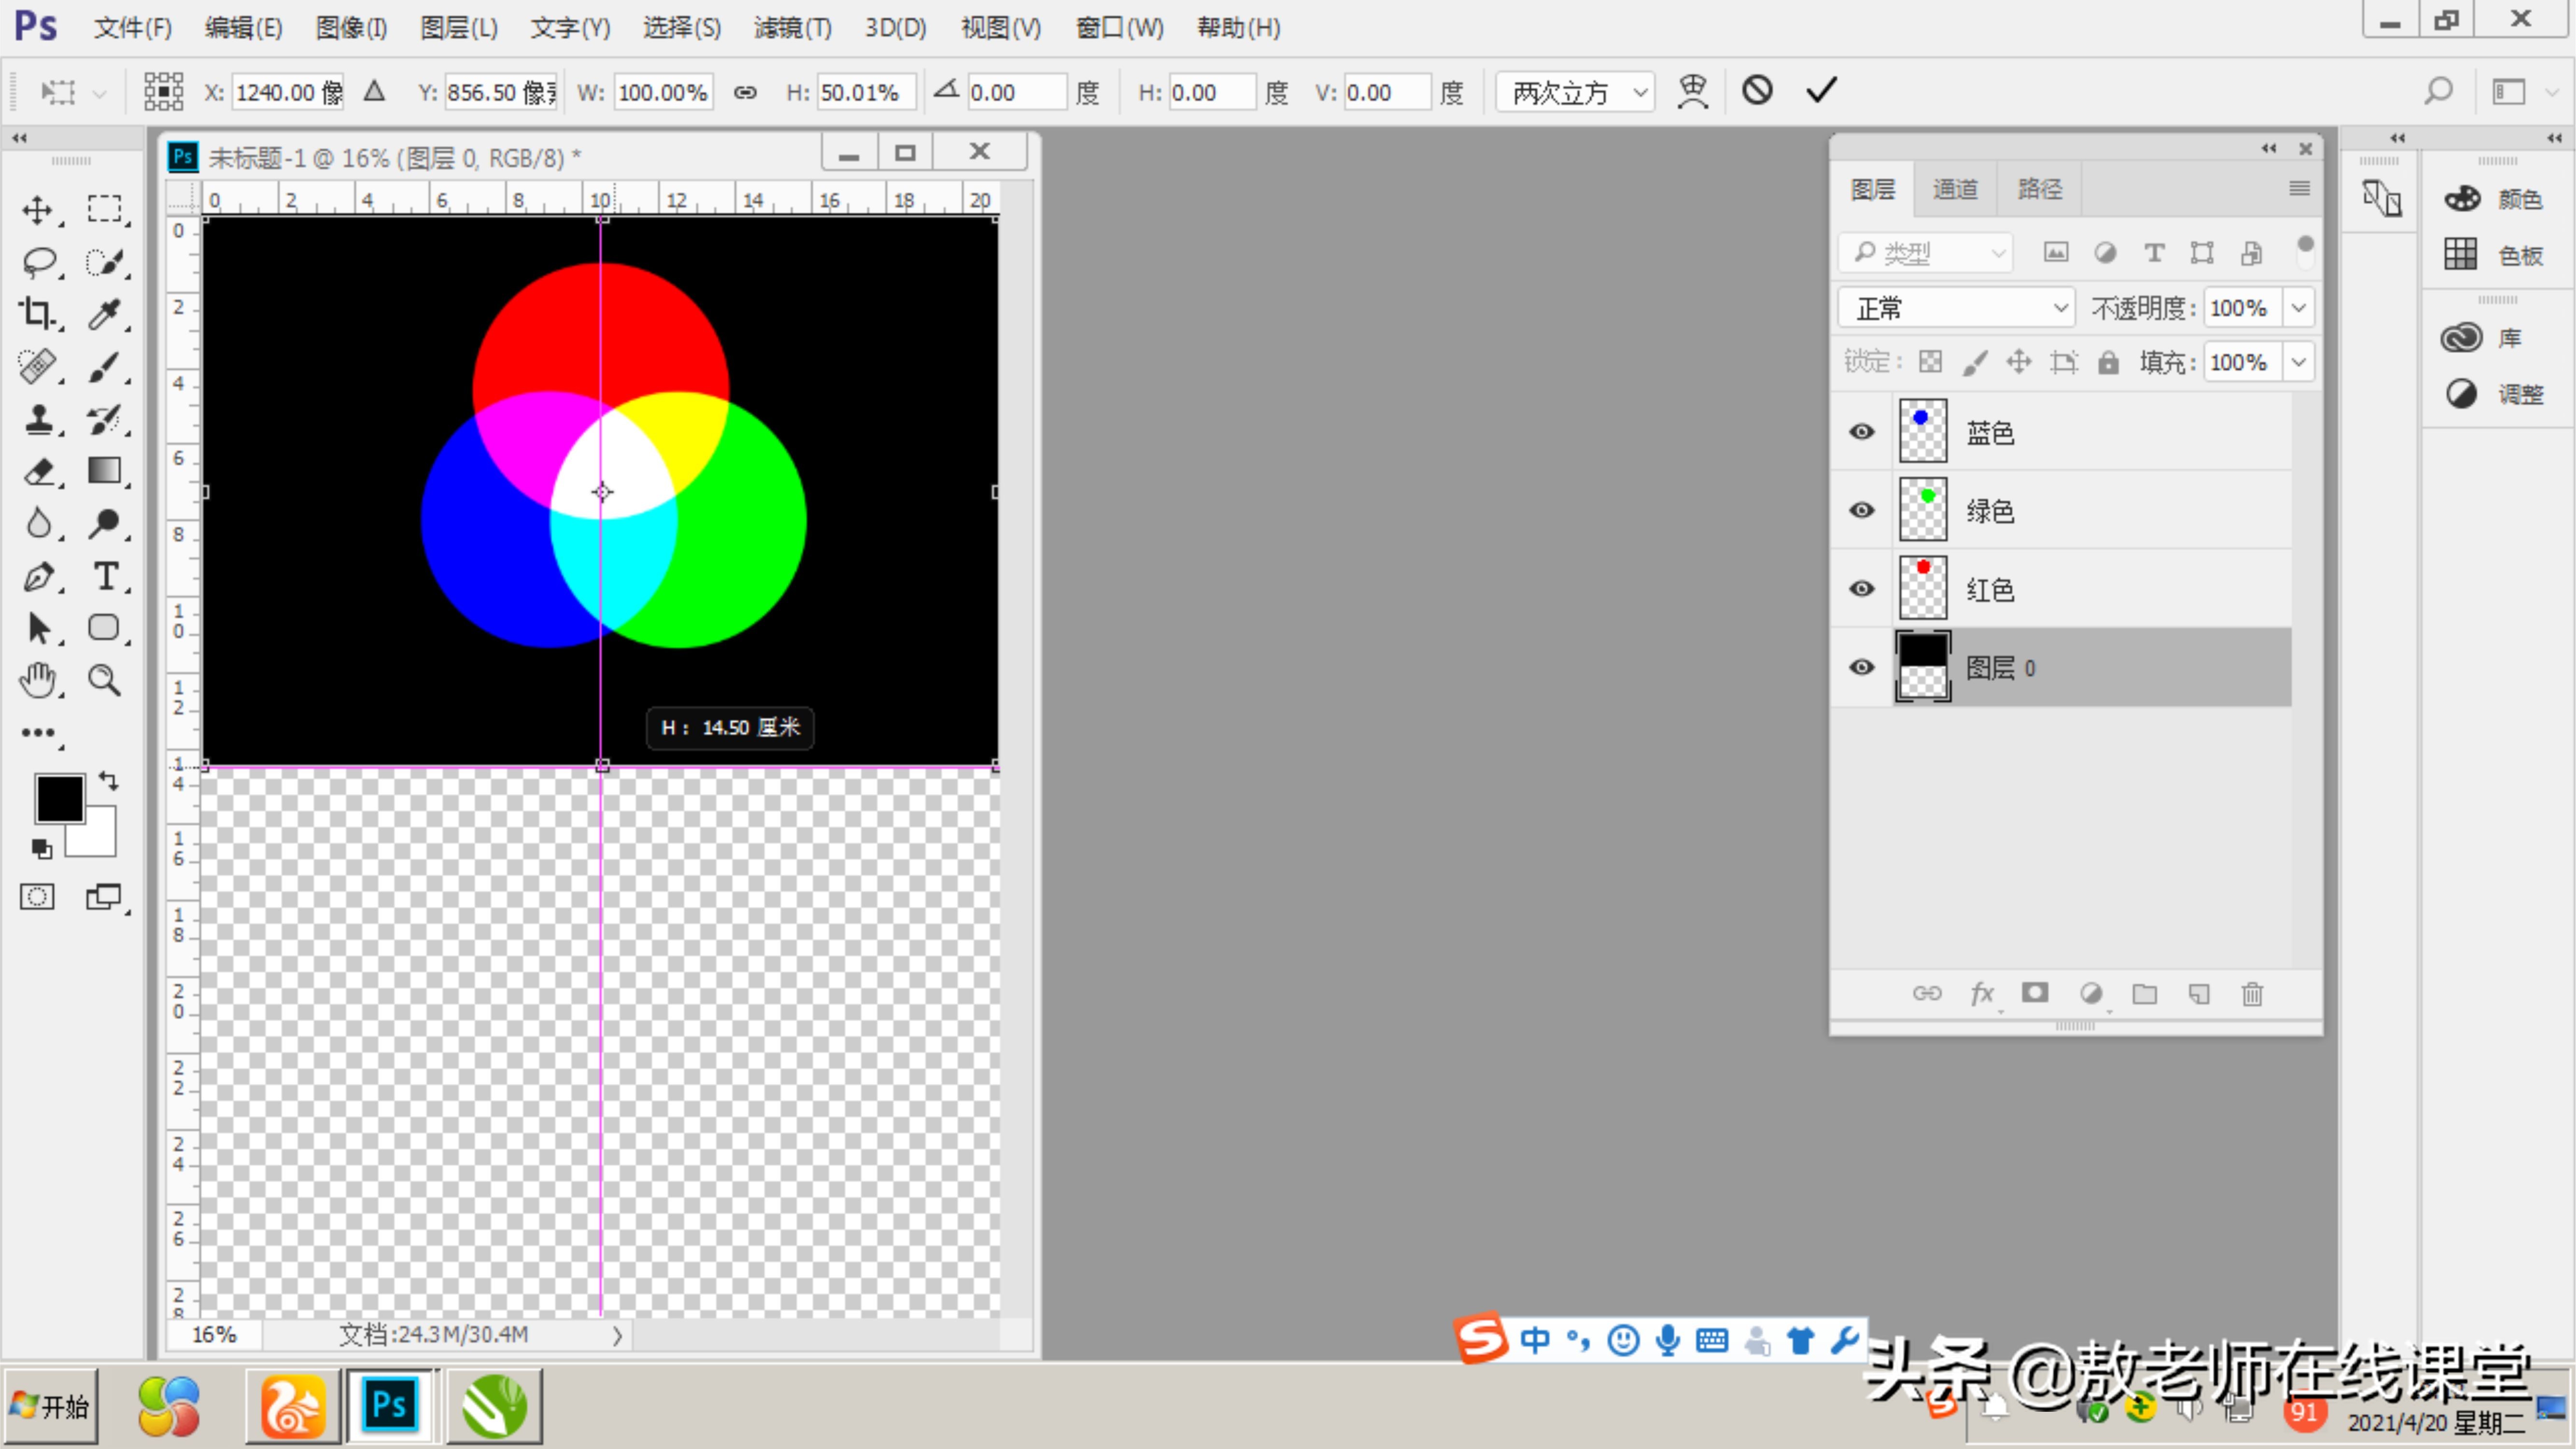Commit transform with the checkmark icon

click(x=1821, y=91)
